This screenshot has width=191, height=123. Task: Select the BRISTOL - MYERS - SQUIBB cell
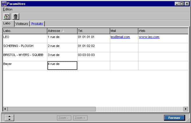(x=25, y=57)
